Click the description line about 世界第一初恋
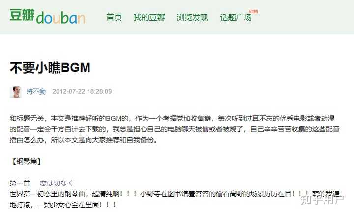The height and width of the screenshot is (212, 354). (175, 194)
